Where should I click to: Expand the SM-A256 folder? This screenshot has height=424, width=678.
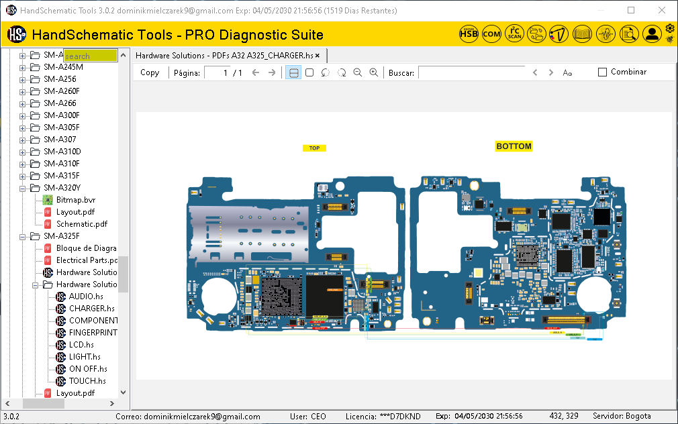click(x=22, y=80)
